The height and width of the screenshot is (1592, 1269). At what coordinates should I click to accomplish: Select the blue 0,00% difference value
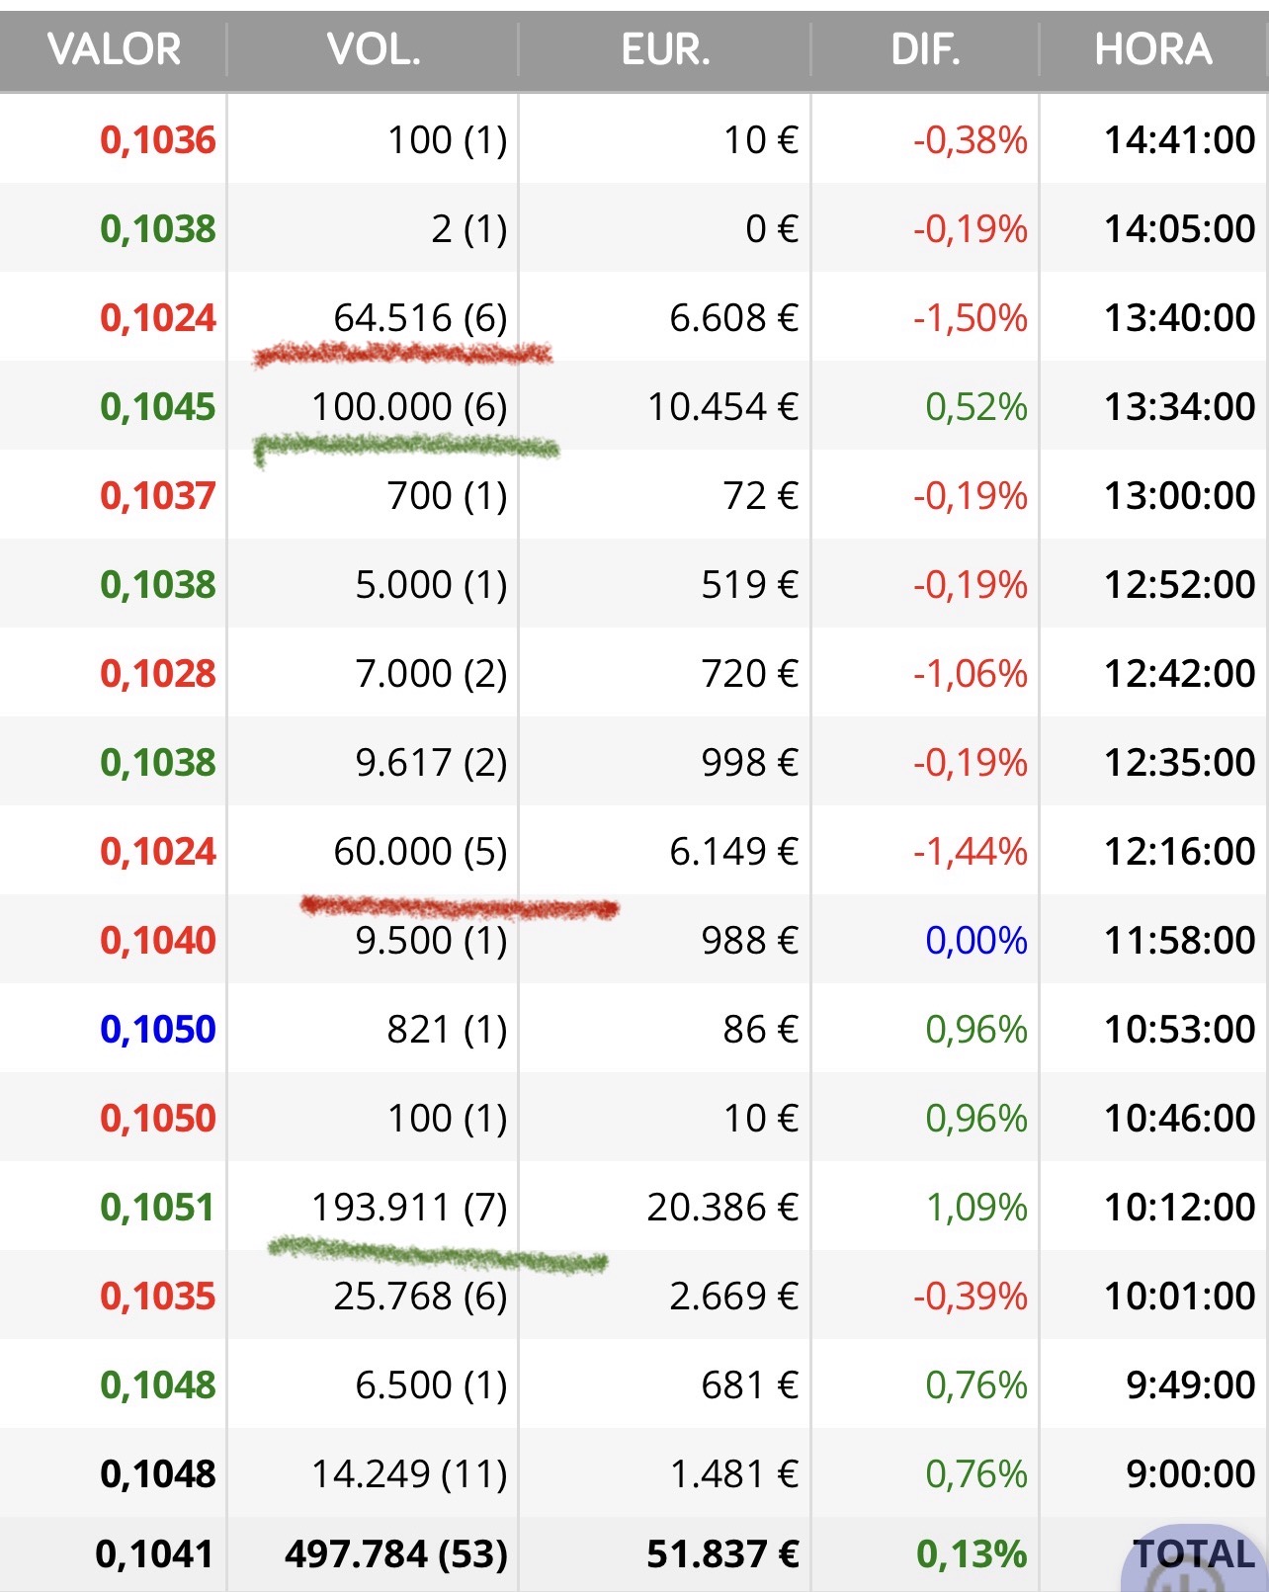coord(975,941)
